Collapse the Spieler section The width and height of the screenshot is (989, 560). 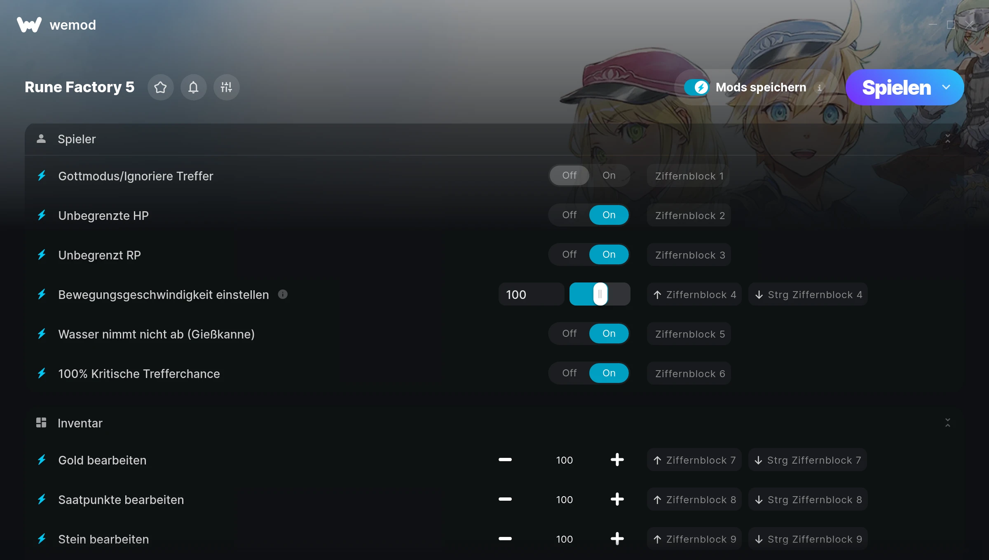948,139
